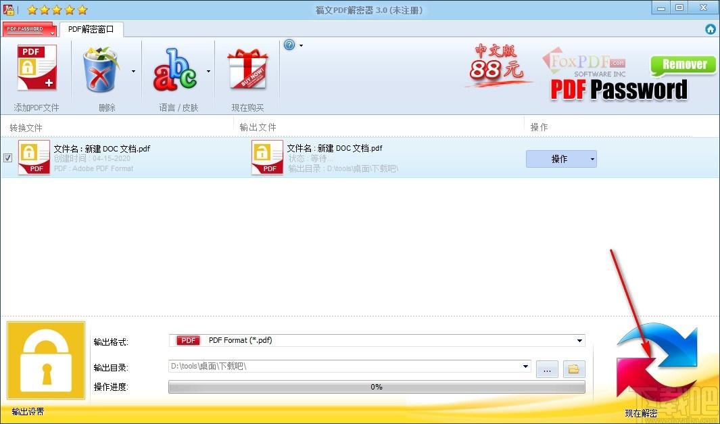
Task: Click the 创建时间 04-15-2020 text
Action: 92,158
